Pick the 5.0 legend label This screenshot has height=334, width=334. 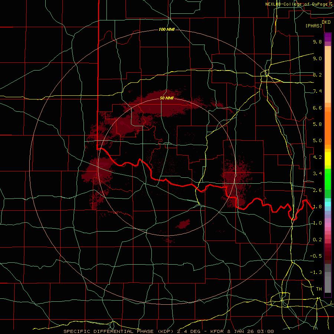[317, 141]
